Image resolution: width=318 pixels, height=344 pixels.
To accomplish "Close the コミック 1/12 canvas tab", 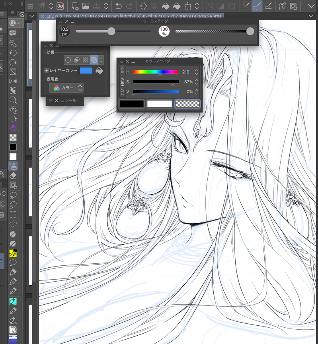I will (43, 16).
